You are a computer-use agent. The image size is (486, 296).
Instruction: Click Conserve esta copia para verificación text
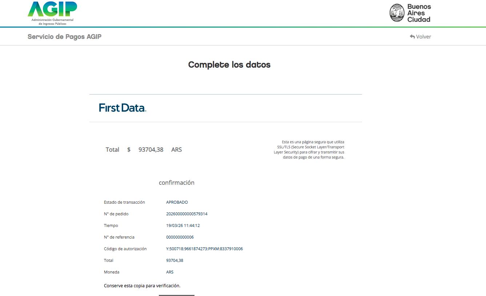point(142,285)
